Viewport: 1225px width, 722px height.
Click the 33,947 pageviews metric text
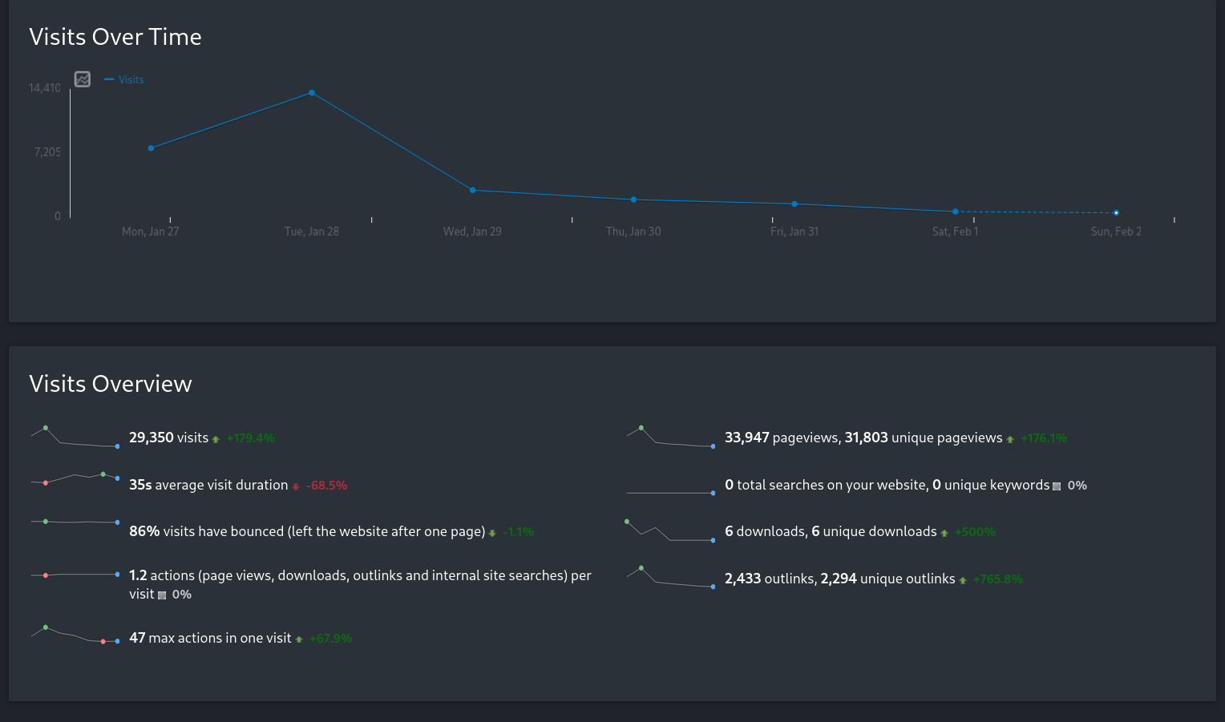point(863,438)
